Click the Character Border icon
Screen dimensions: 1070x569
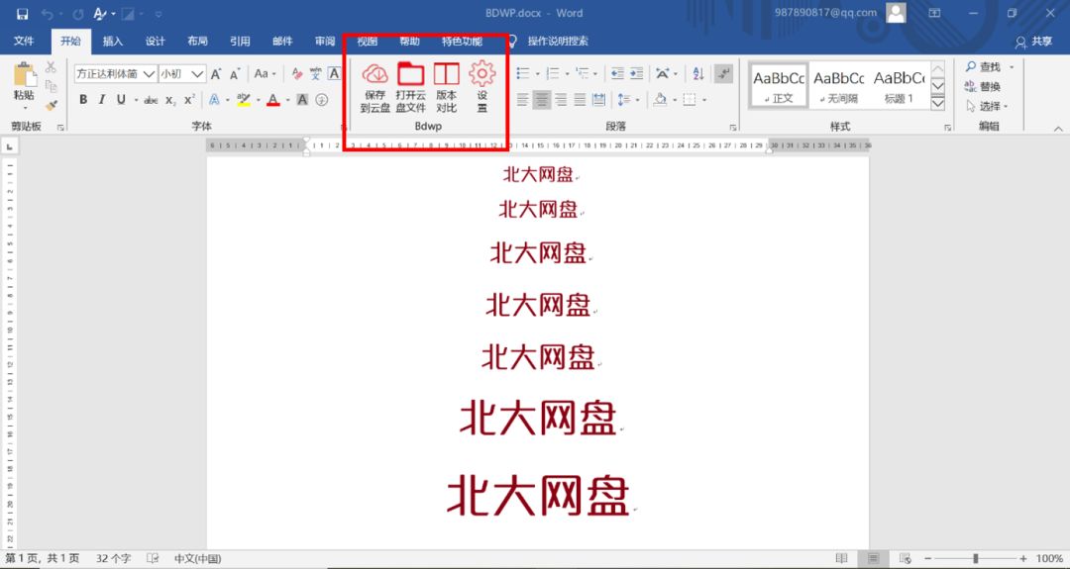(x=334, y=73)
